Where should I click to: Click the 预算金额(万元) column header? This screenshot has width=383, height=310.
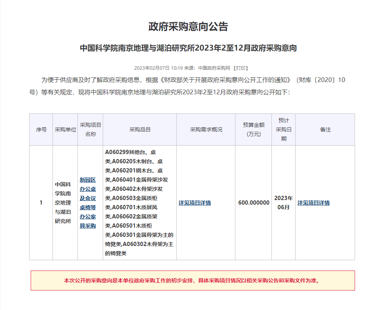click(253, 130)
